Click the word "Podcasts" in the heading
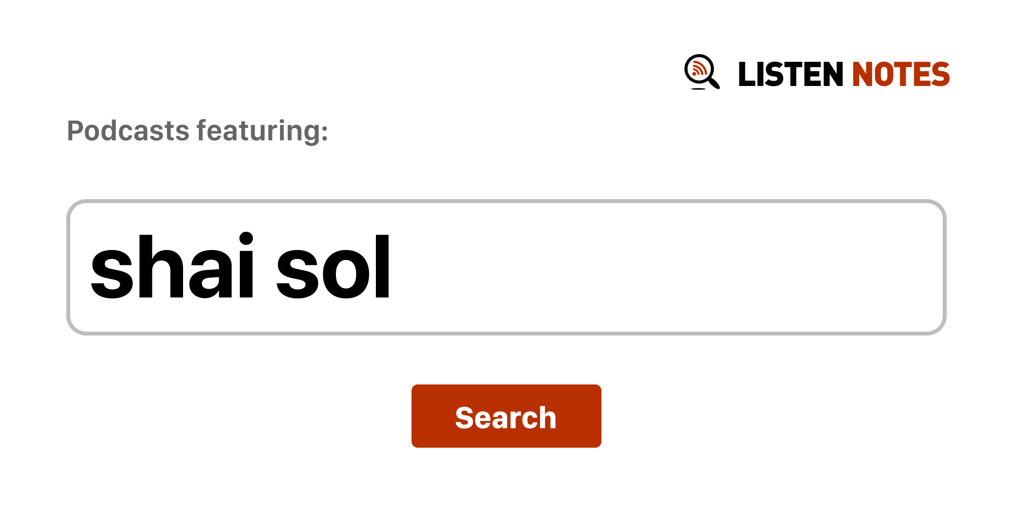Image resolution: width=1013 pixels, height=506 pixels. pyautogui.click(x=128, y=131)
